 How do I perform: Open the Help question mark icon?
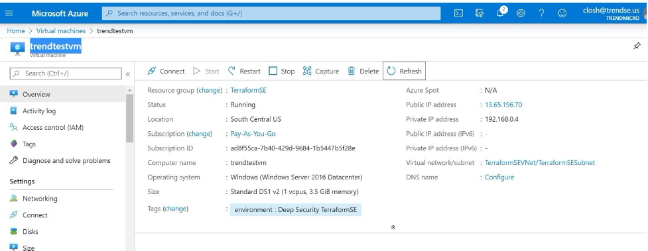pos(541,13)
